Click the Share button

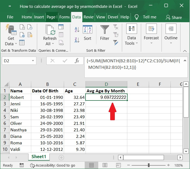tap(174, 17)
